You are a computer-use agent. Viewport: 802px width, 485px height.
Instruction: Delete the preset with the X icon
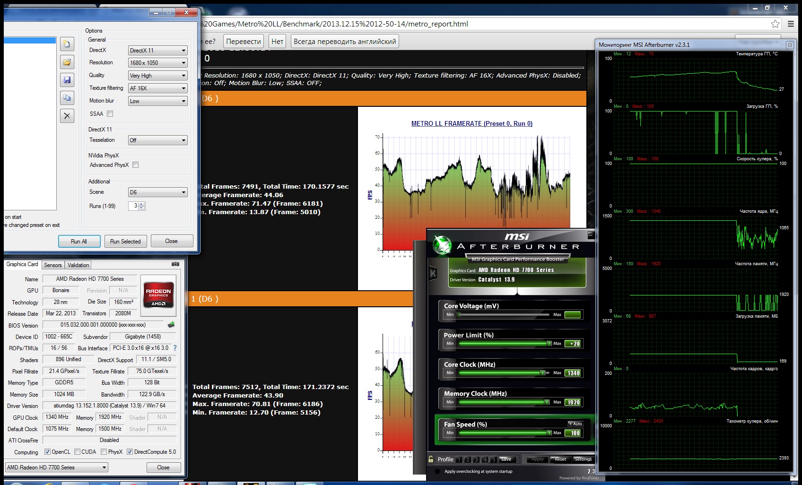(67, 116)
